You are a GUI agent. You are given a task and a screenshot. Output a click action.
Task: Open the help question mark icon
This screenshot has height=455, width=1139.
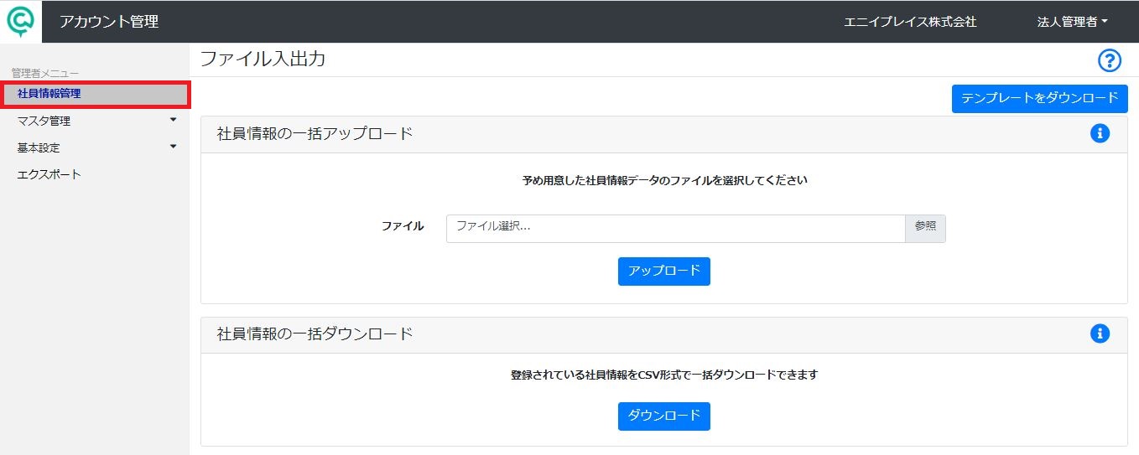pos(1109,60)
